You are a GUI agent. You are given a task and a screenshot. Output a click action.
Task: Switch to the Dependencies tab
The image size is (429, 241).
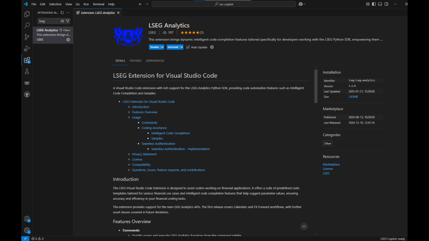pyautogui.click(x=155, y=61)
